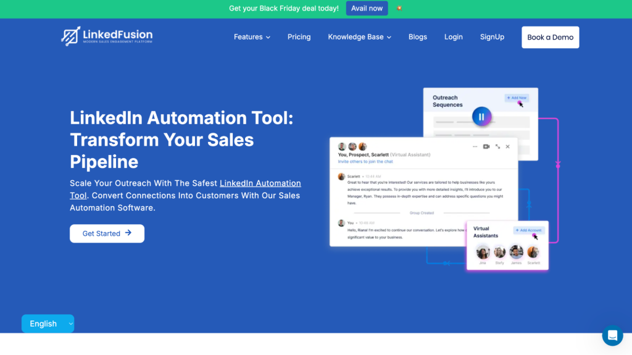
Task: Open the Features dropdown menu
Action: tap(252, 36)
